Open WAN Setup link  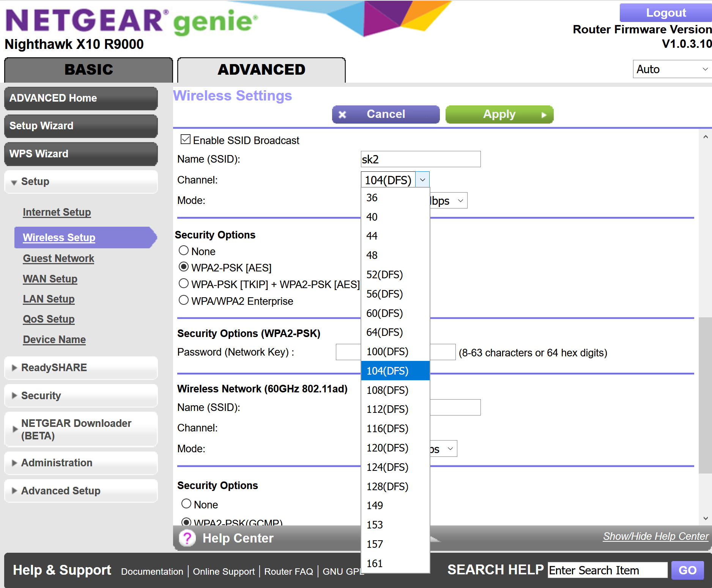point(50,279)
